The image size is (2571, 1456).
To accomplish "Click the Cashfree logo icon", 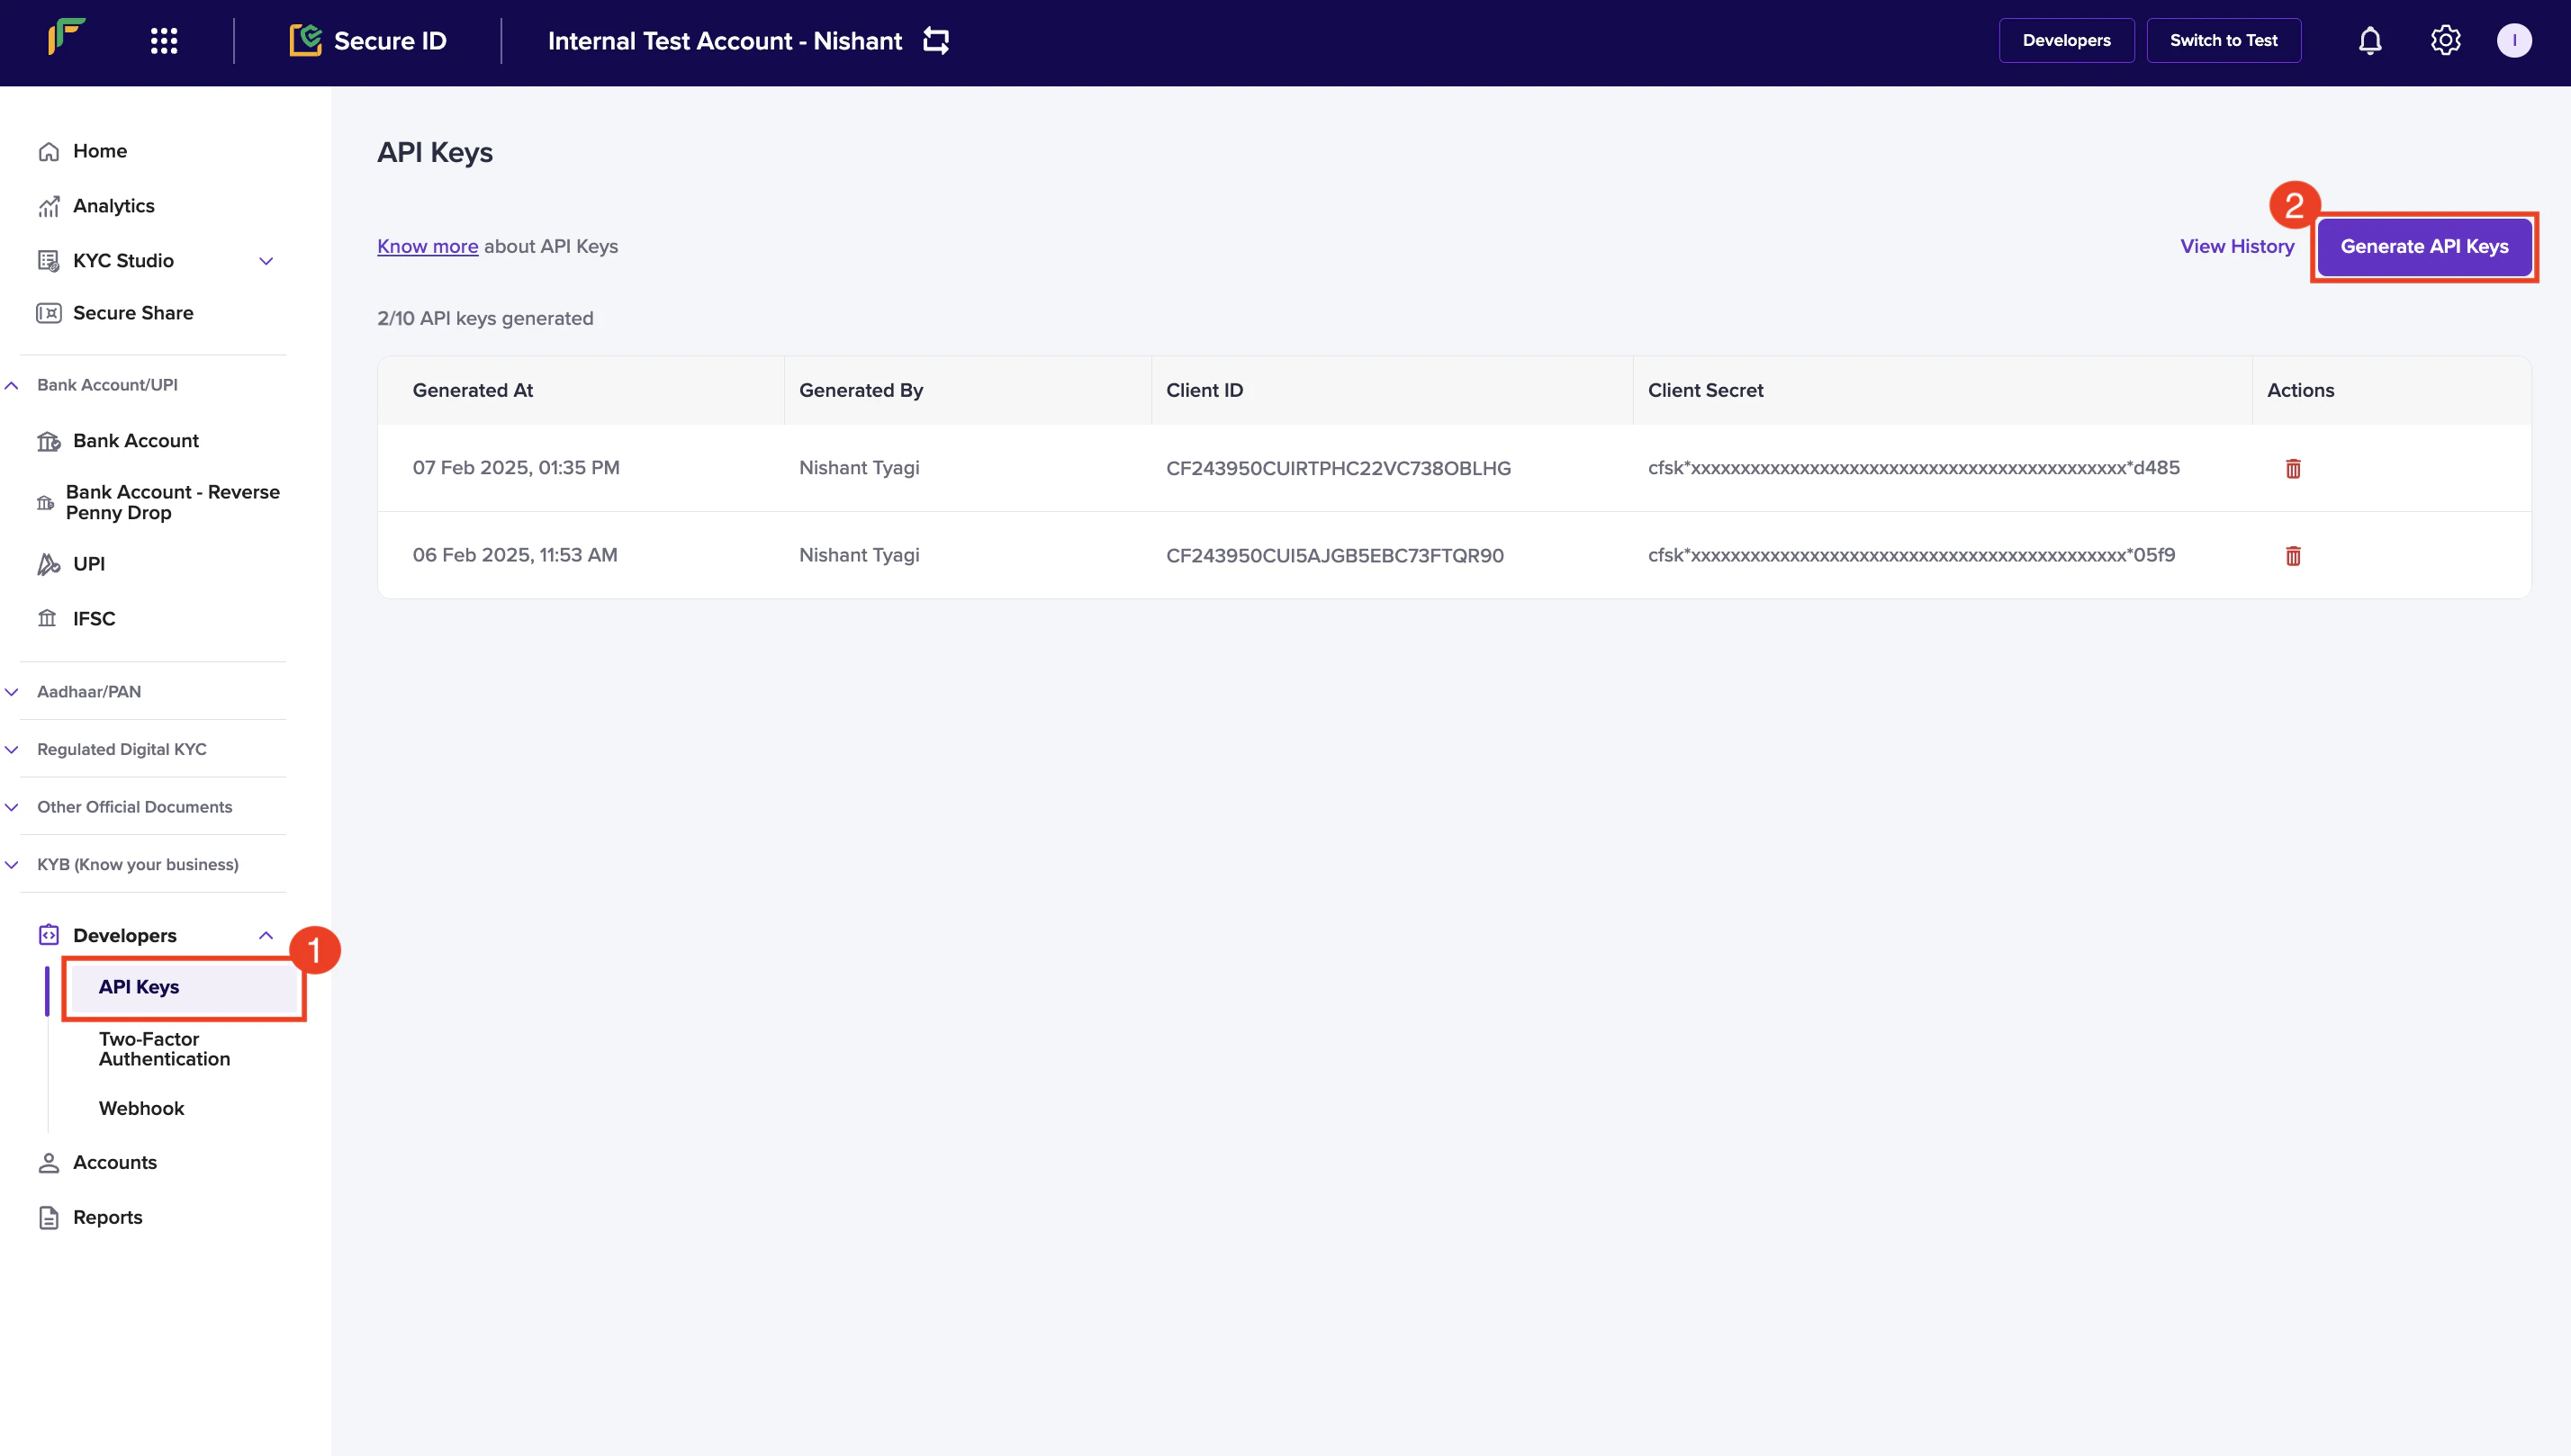I will pyautogui.click(x=66, y=38).
